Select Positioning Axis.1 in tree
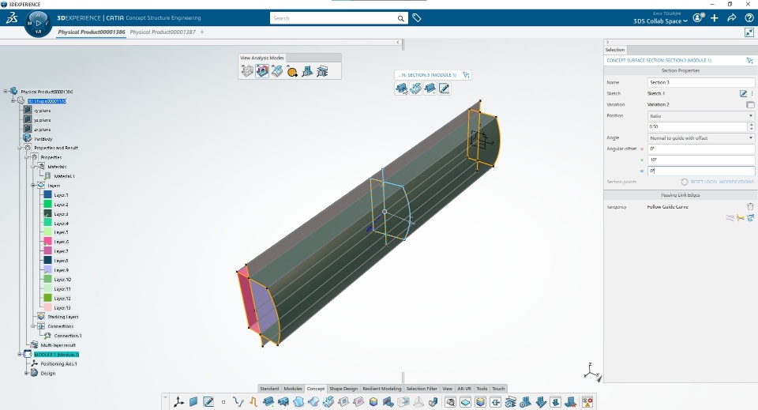Image resolution: width=758 pixels, height=410 pixels. click(58, 363)
